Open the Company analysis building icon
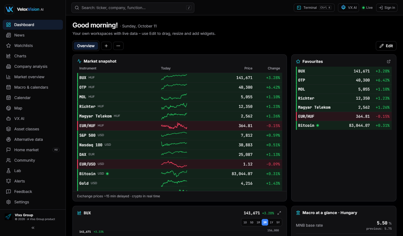 tap(9, 66)
